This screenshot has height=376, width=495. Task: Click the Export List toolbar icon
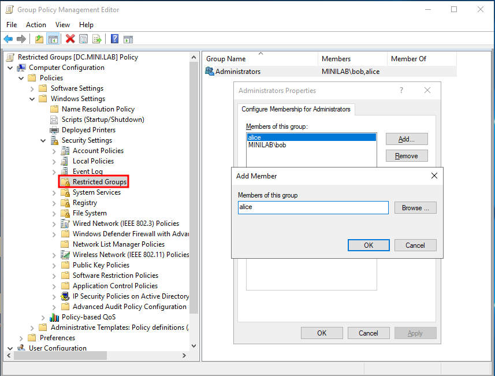click(x=97, y=39)
